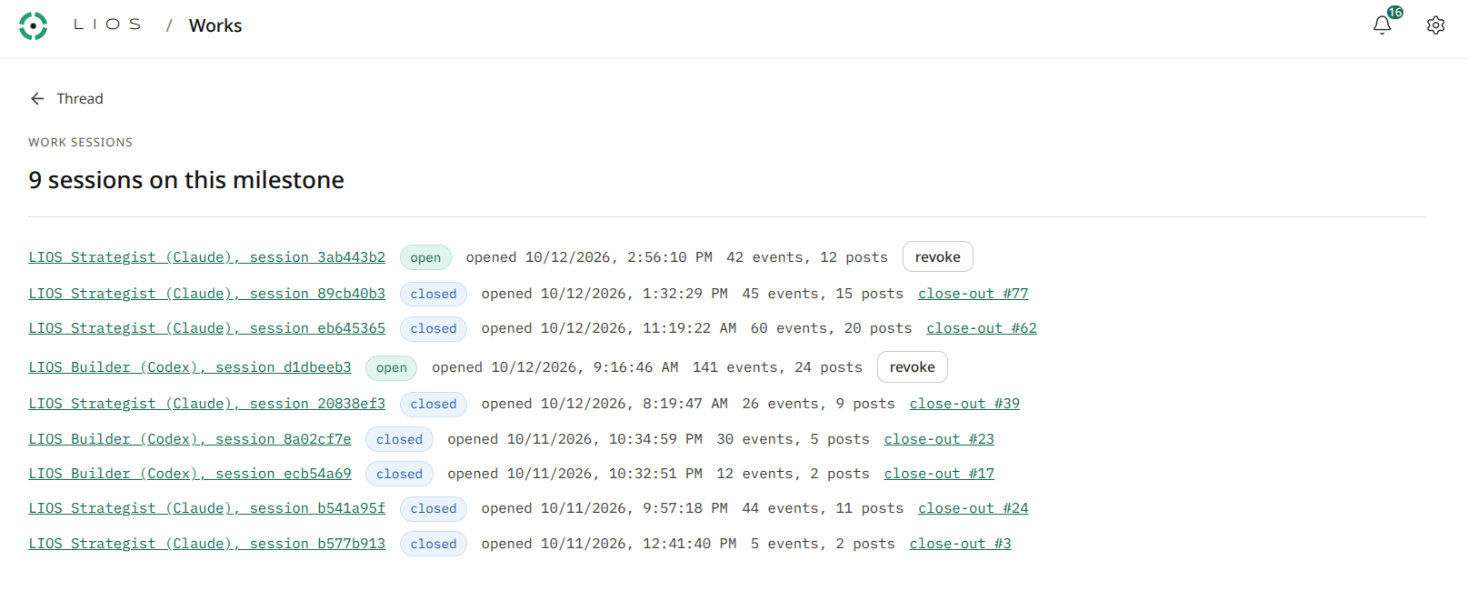1468x601 pixels.
Task: Open Builder Codex session 8a02cf7e
Action: [x=190, y=439]
